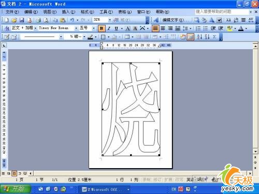Click the 编辑文字 (Edit Text) button
Image resolution: width=259 pixels, height=194 pixels.
click(175, 20)
